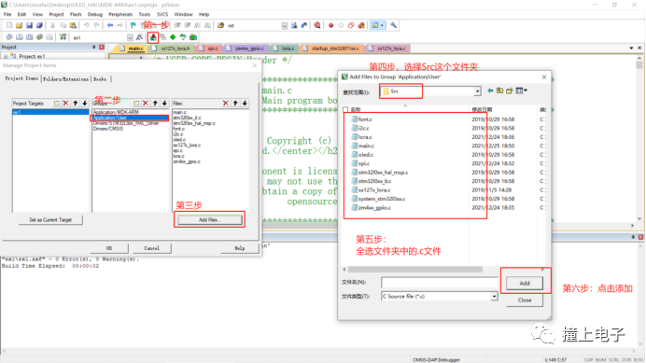Click the Set as Current Target button
Viewport: 646px width, 363px height.
click(x=50, y=220)
